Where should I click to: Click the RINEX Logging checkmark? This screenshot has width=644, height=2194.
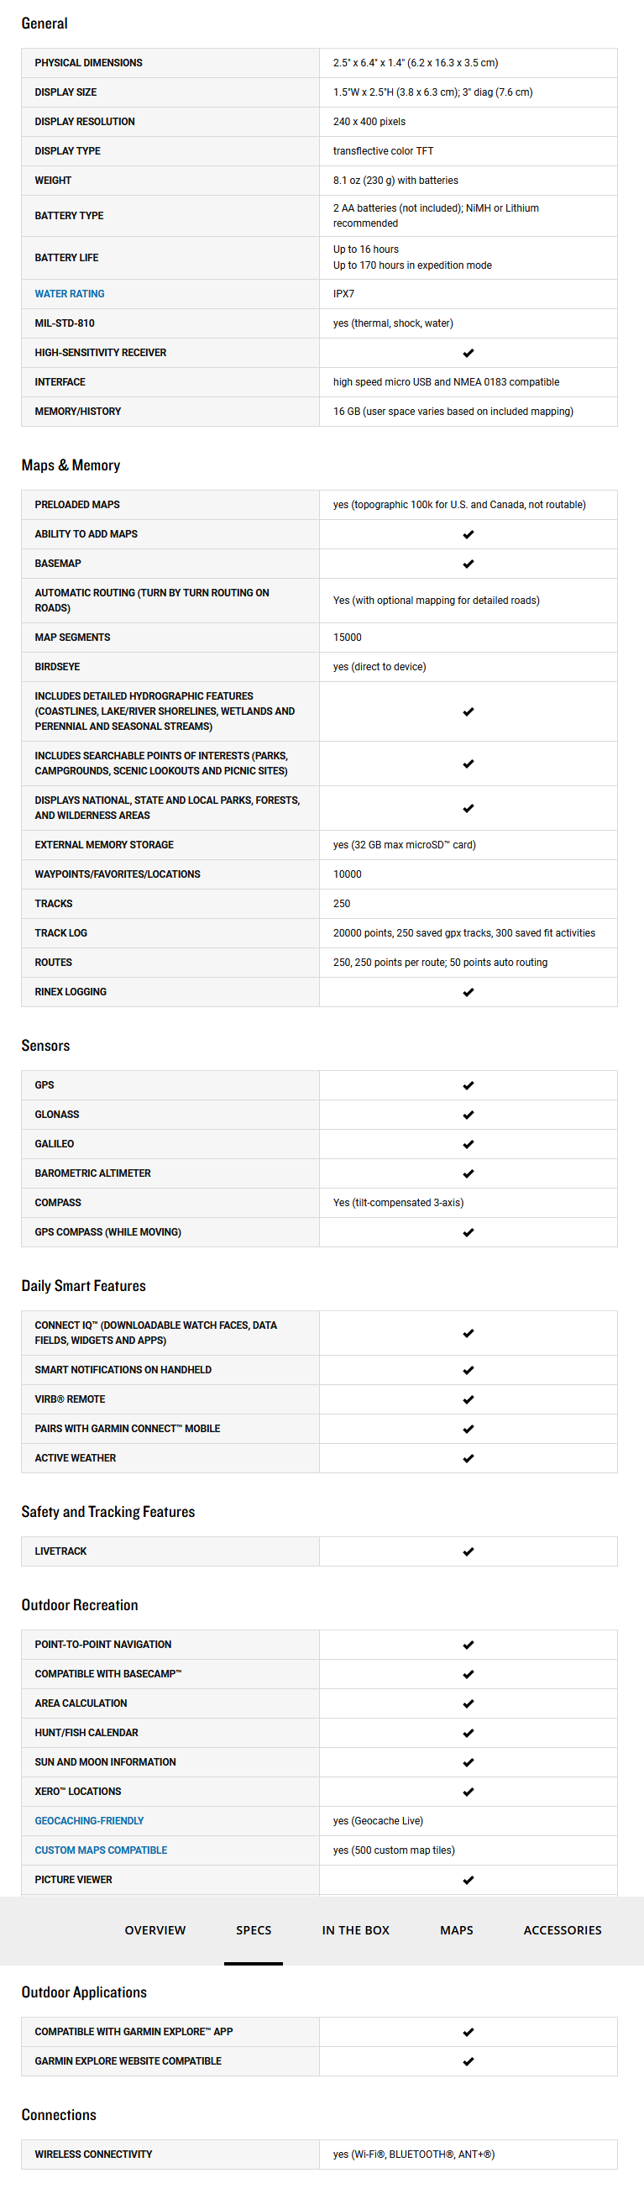click(468, 992)
